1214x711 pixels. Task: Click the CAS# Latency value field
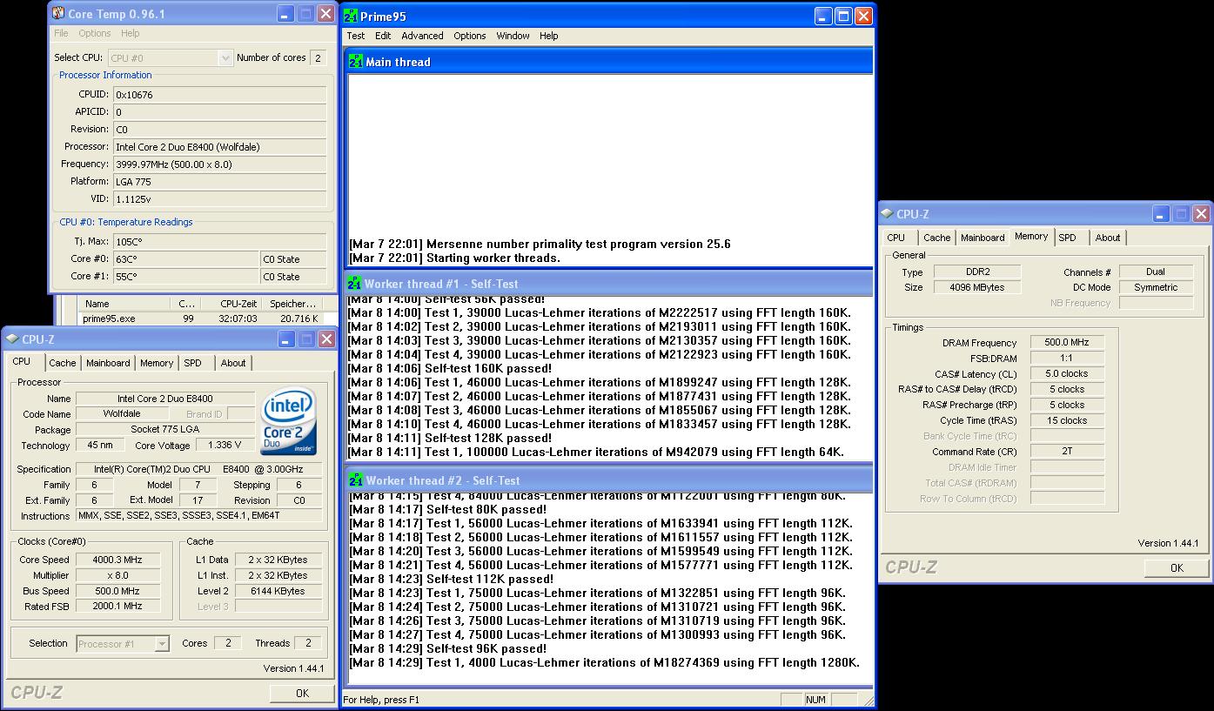pyautogui.click(x=1067, y=374)
